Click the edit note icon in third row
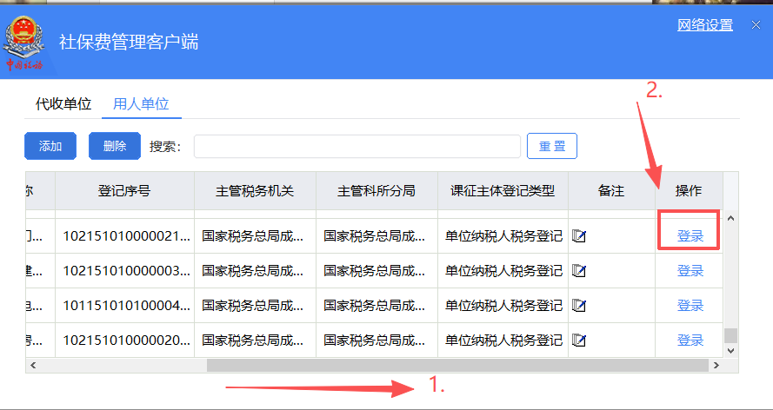Image resolution: width=773 pixels, height=410 pixels. tap(579, 306)
